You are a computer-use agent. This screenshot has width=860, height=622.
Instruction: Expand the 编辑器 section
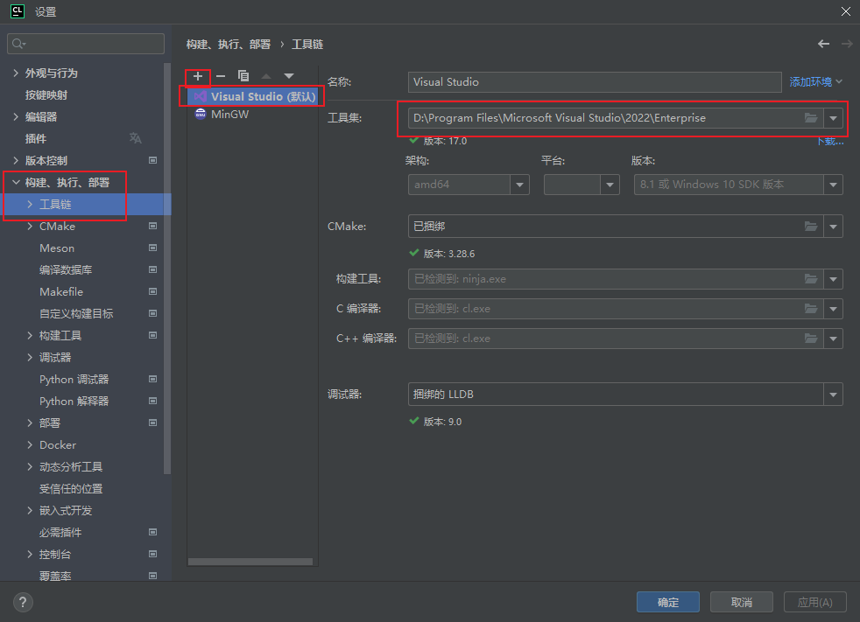(16, 116)
